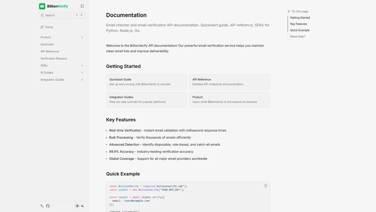Click the 99.9% Accuracy bullet
376x212 pixels.
pos(151,152)
